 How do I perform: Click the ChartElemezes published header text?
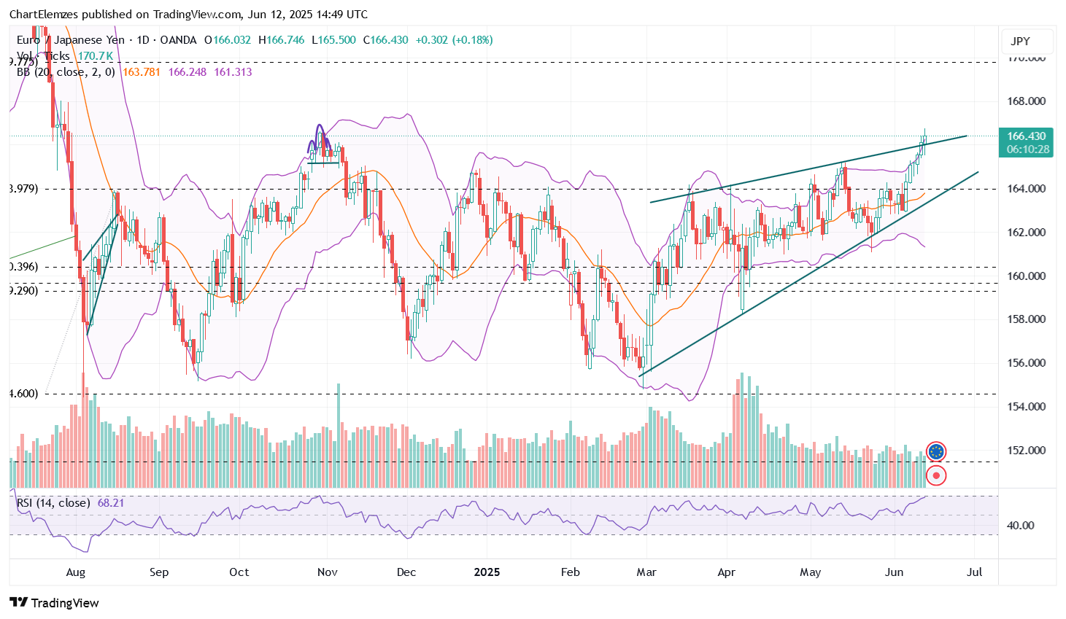[188, 15]
